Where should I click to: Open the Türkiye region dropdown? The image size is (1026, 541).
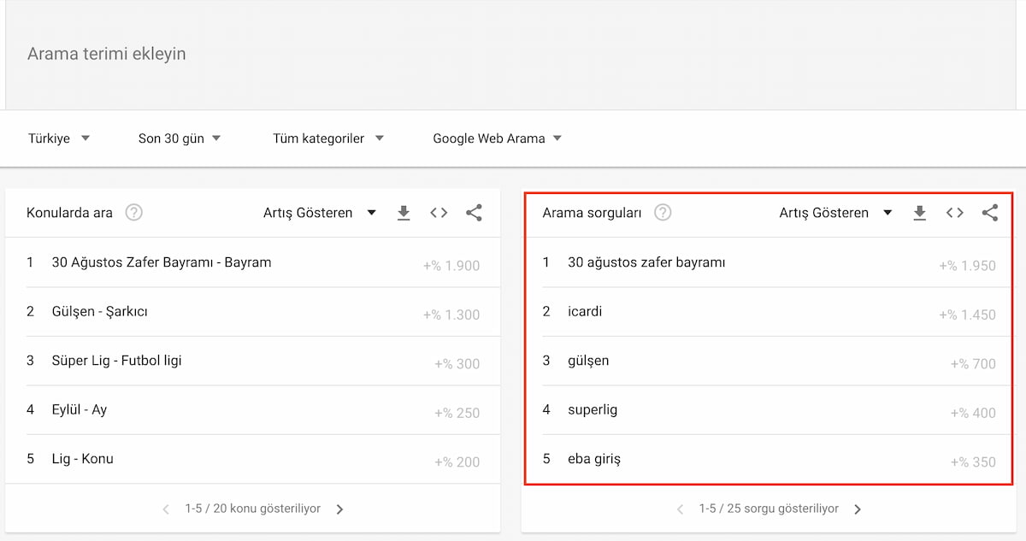(x=59, y=138)
